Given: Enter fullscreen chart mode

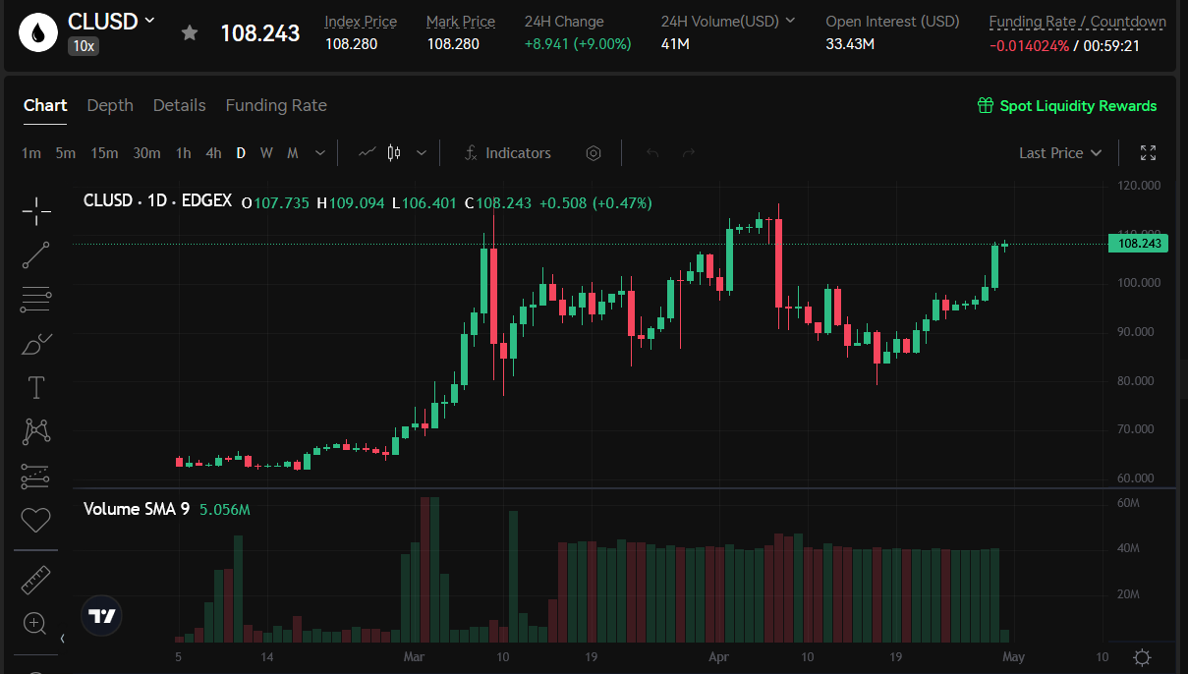Looking at the screenshot, I should pyautogui.click(x=1148, y=153).
